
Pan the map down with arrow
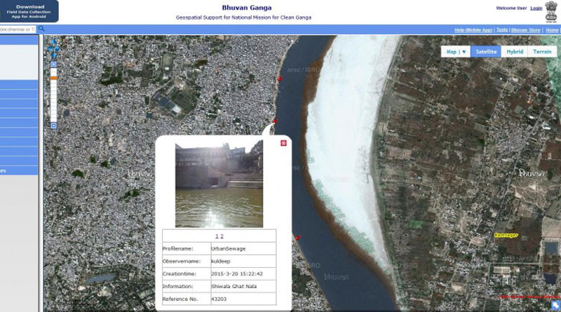(x=54, y=55)
